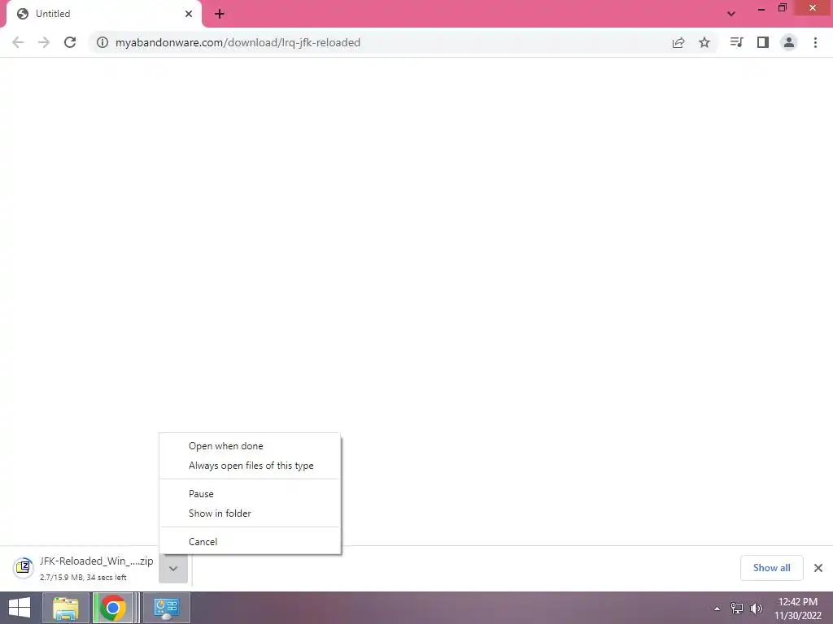
Task: Close the downloads bar
Action: coord(818,568)
